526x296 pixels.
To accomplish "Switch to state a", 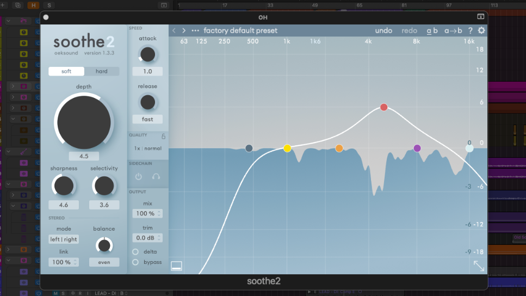I will (429, 31).
